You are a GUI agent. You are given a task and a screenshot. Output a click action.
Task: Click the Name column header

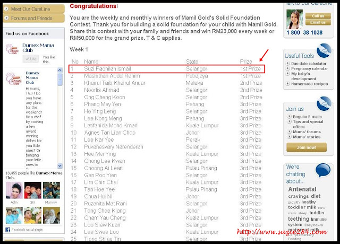[91, 62]
